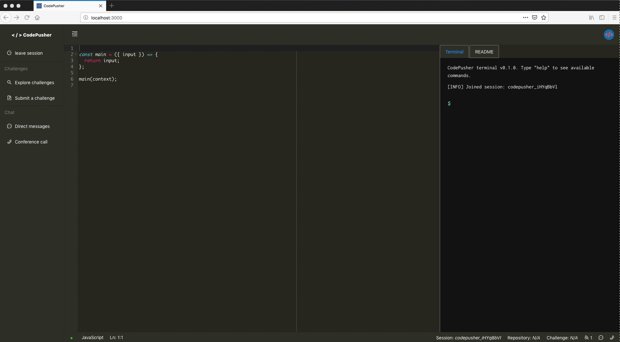Open Submit a challenge
The image size is (620, 342).
[32, 98]
